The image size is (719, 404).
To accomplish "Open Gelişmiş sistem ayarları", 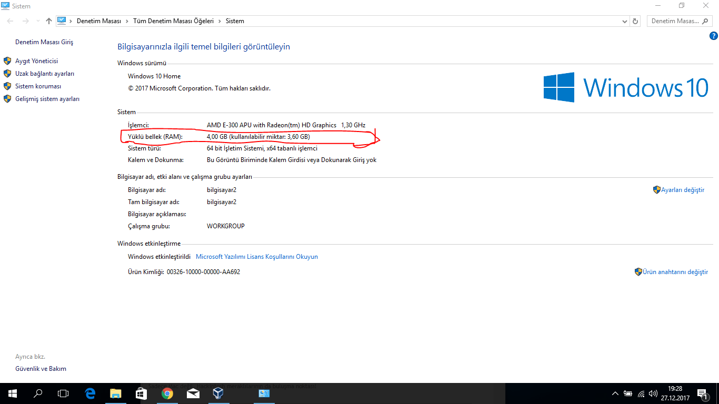I will click(47, 99).
